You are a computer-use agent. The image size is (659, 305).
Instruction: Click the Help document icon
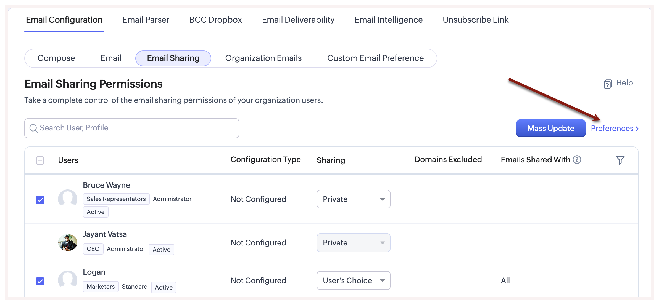coord(608,84)
